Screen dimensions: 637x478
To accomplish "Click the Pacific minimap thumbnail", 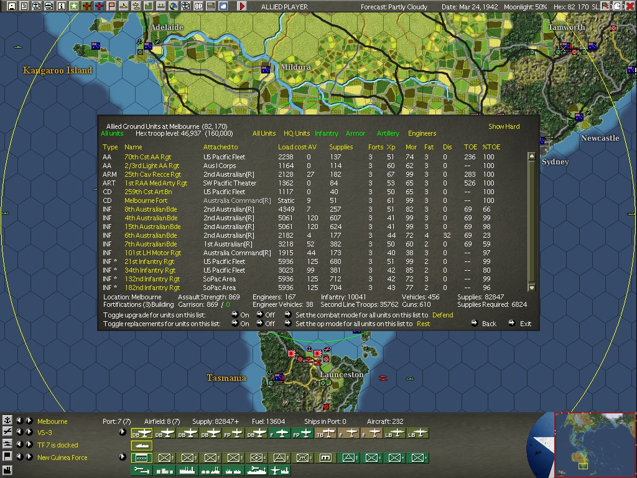I will tap(595, 444).
